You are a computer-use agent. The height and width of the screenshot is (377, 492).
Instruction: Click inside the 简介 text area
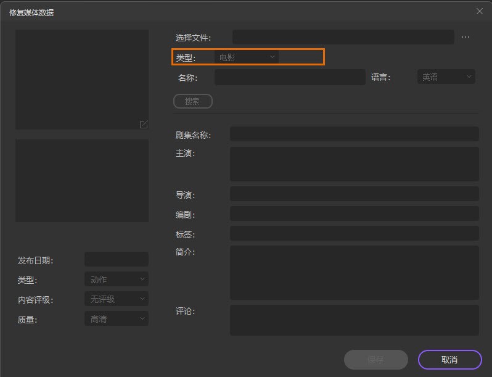pyautogui.click(x=354, y=272)
